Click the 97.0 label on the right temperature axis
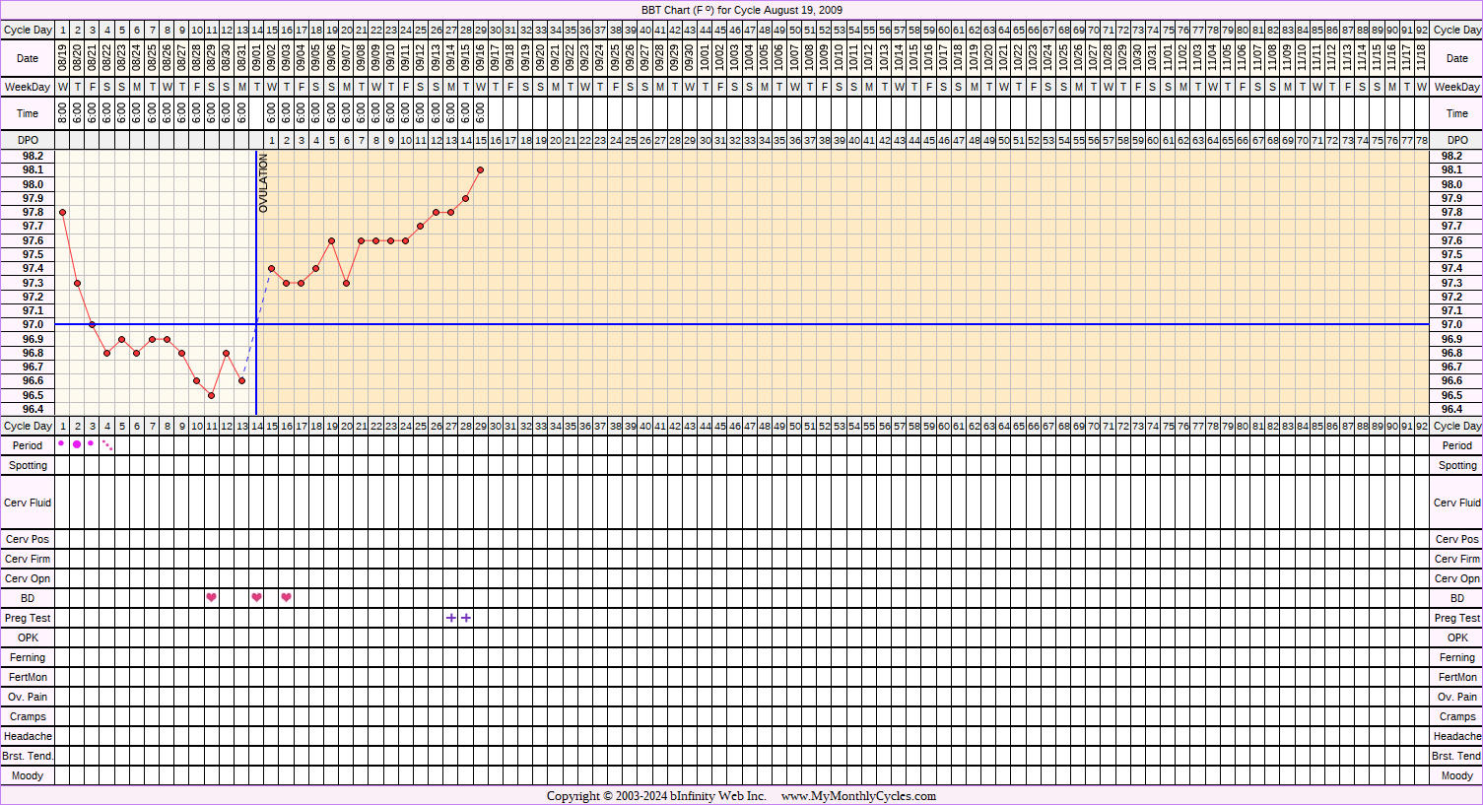The height and width of the screenshot is (805, 1483). point(1451,324)
